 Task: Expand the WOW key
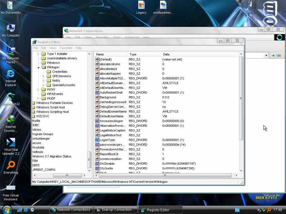tap(38, 89)
